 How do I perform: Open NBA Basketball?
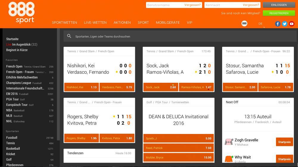point(30,110)
